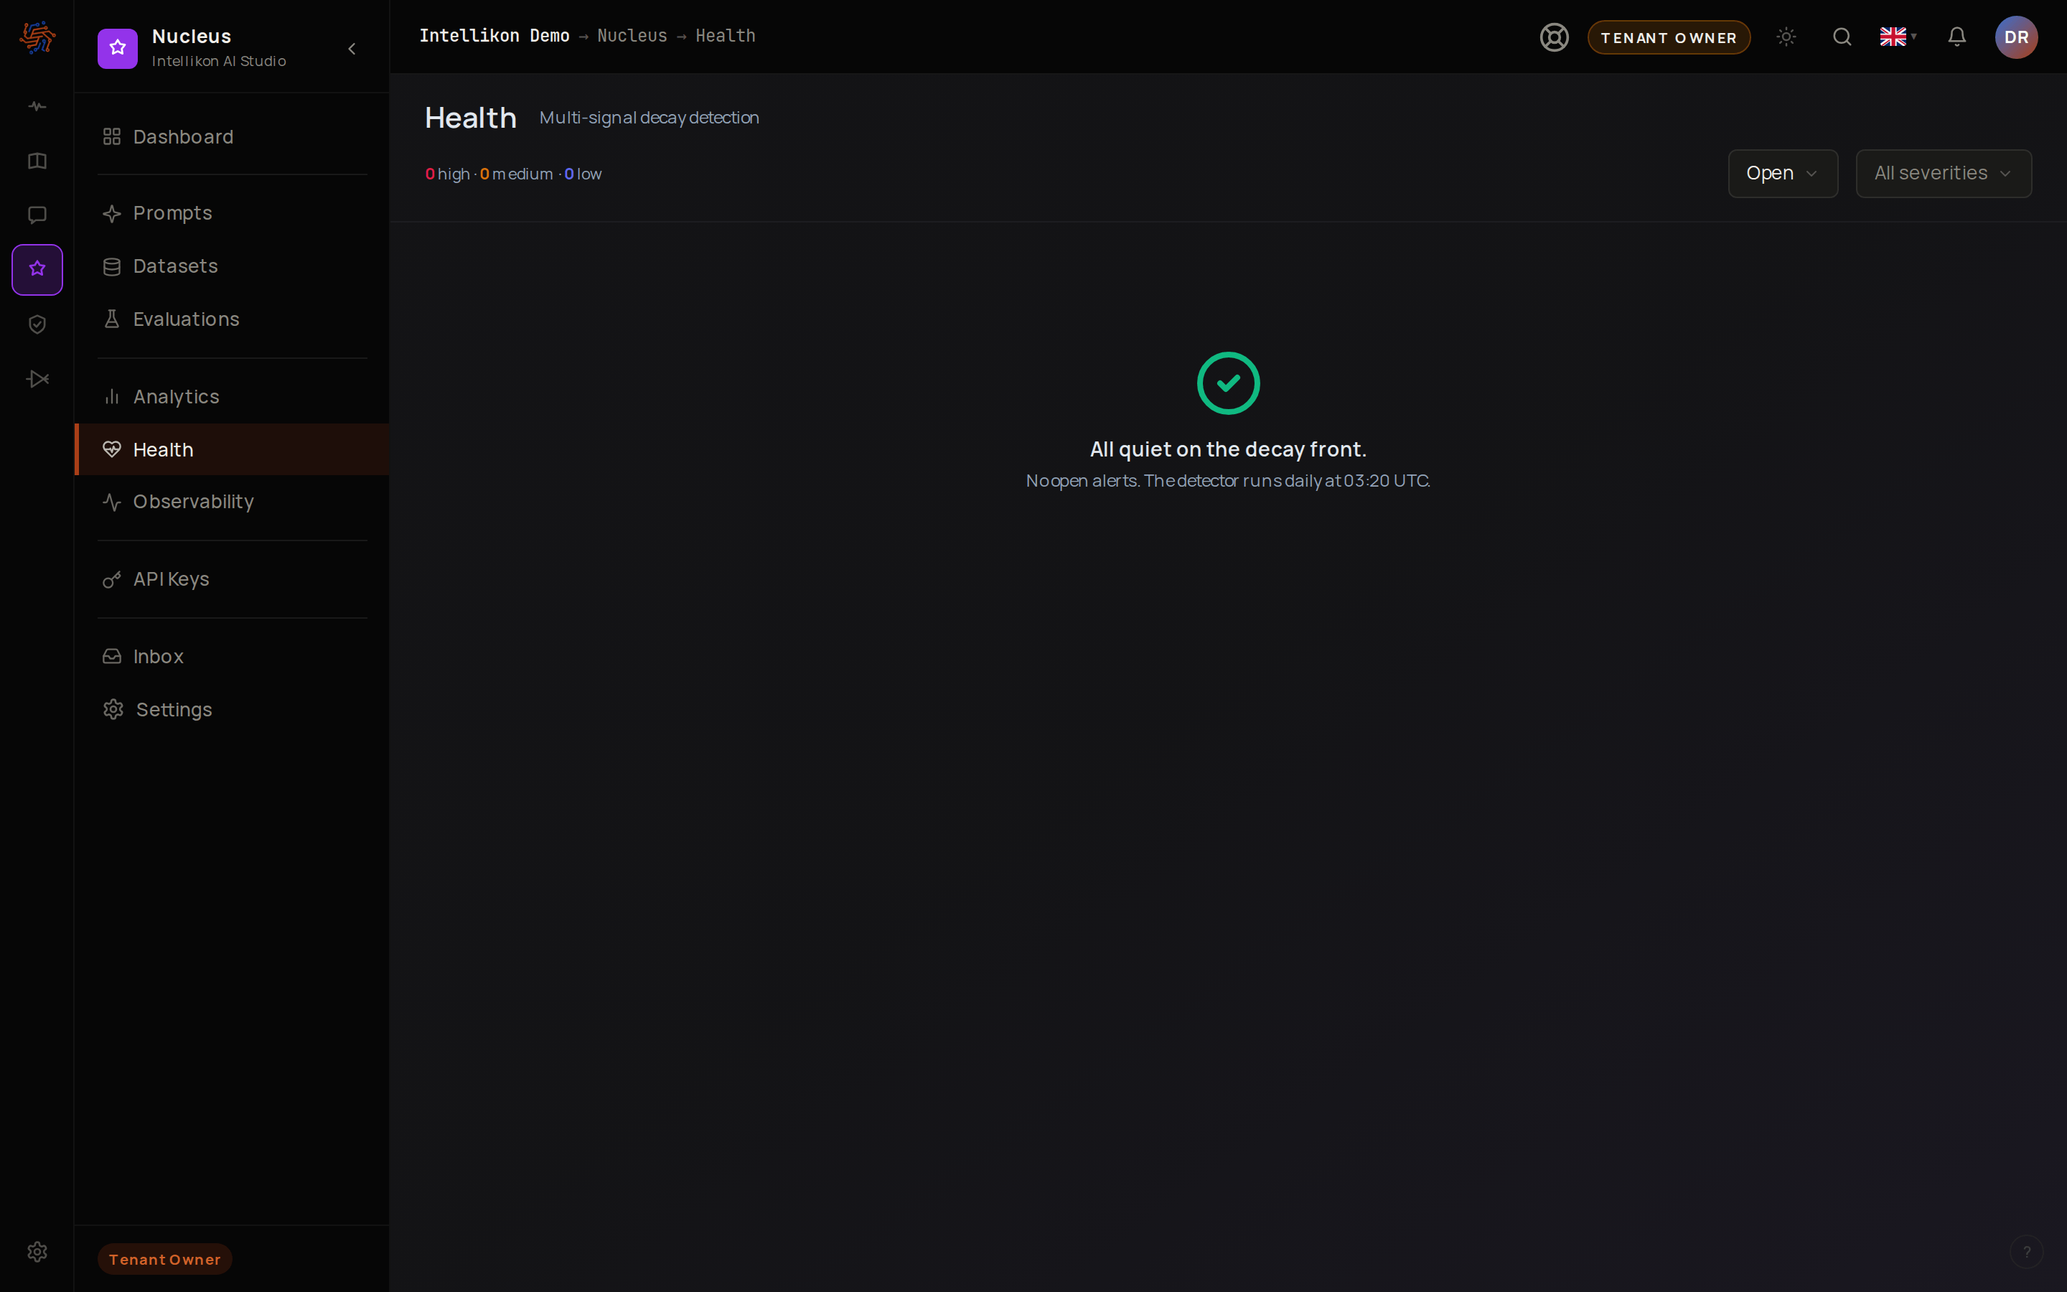The image size is (2067, 1292).
Task: Open the All severities filter dropdown
Action: (x=1943, y=174)
